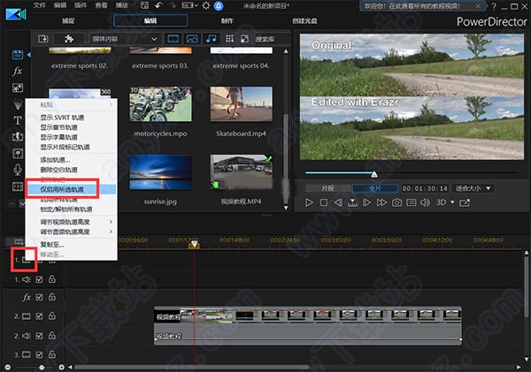Screen dimensions: 531x372
Task: Toggle the audio filter music note icon
Action: 212,39
